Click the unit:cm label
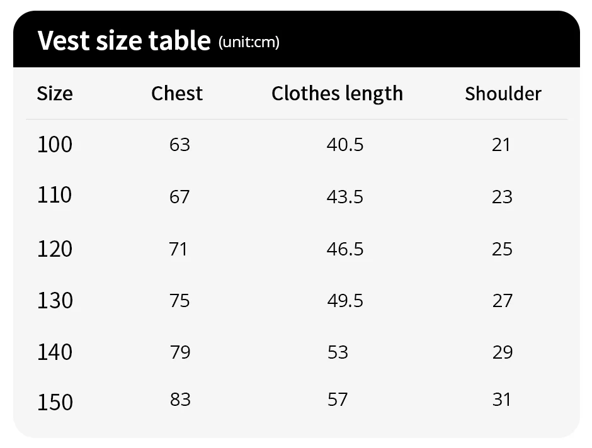The image size is (592, 448). [x=249, y=42]
